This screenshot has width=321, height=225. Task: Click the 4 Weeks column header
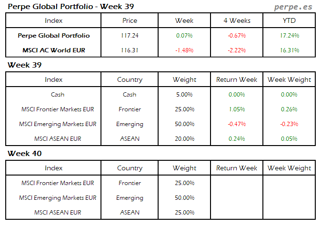click(x=237, y=20)
